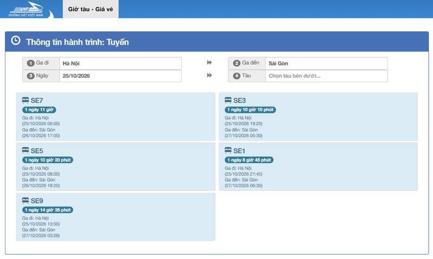Click the clock icon beside Thông tin hành trình
Image resolution: width=433 pixels, height=259 pixels.
(16, 40)
